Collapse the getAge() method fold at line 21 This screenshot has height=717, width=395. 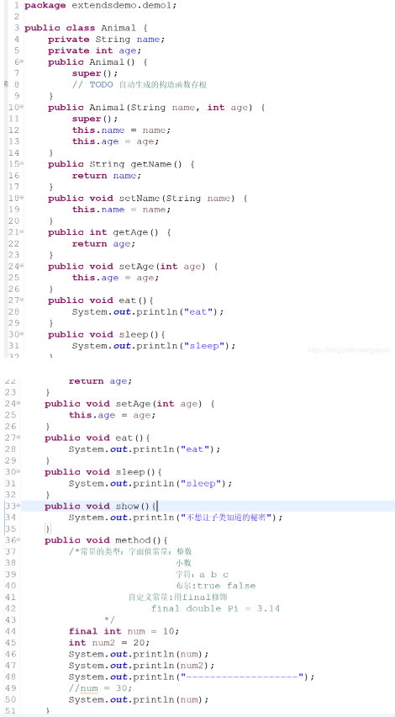(22, 231)
